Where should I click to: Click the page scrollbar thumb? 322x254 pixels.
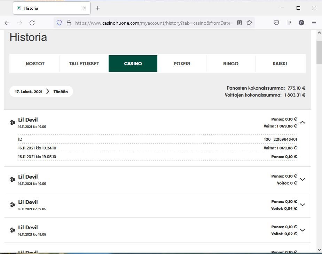[319, 52]
